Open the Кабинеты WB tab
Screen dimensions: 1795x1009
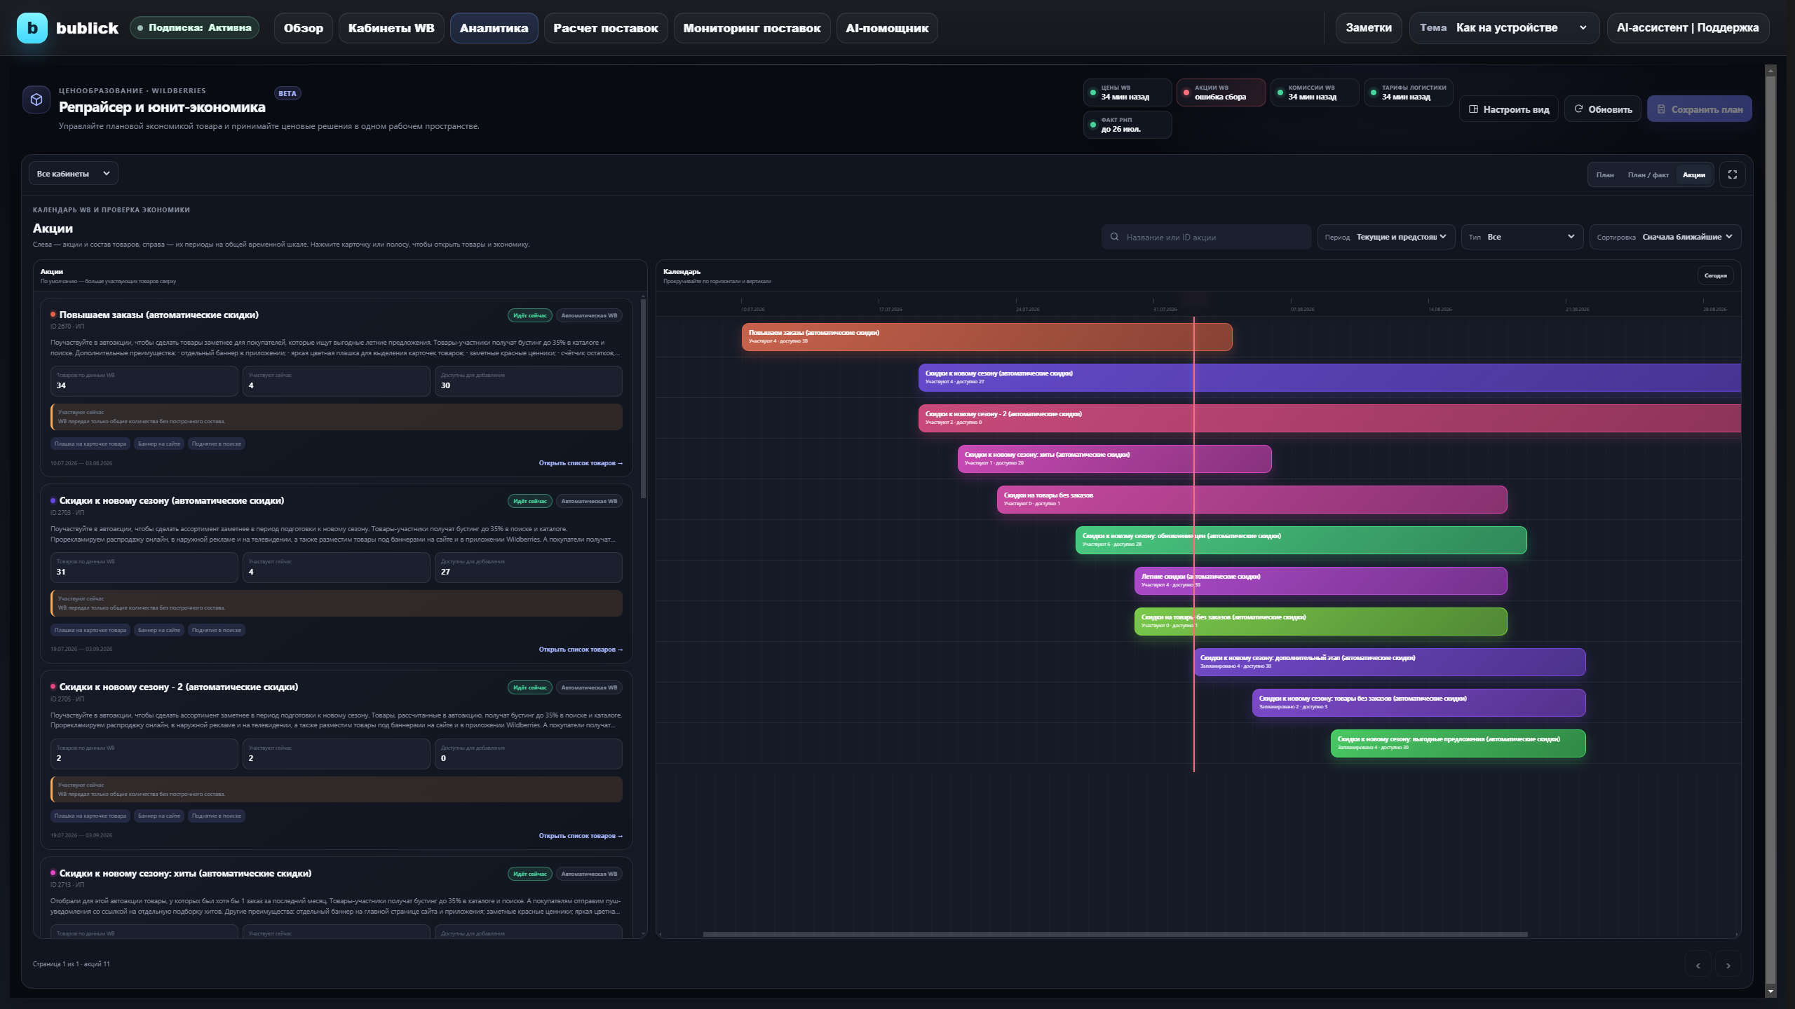[391, 28]
